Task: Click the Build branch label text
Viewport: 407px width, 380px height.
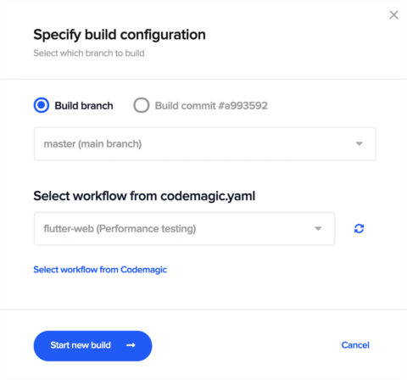Action: coord(84,106)
